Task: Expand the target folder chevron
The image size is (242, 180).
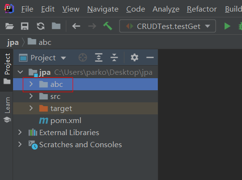Action: click(31, 108)
